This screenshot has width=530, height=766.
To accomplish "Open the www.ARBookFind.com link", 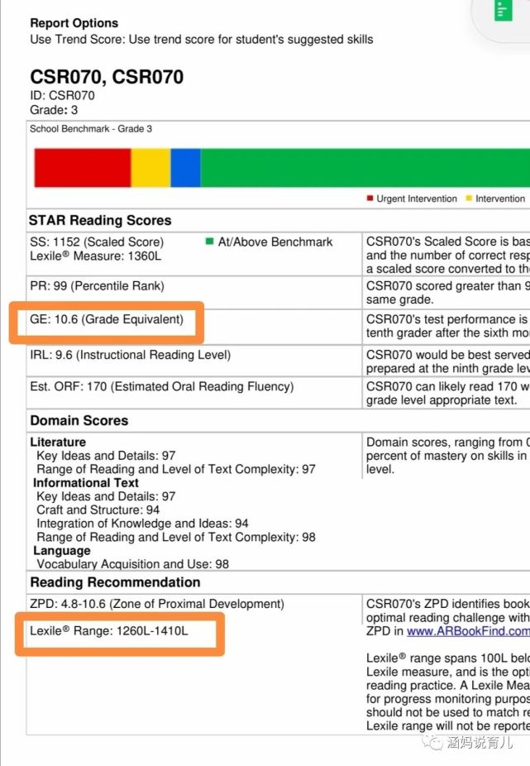I will coord(469,631).
